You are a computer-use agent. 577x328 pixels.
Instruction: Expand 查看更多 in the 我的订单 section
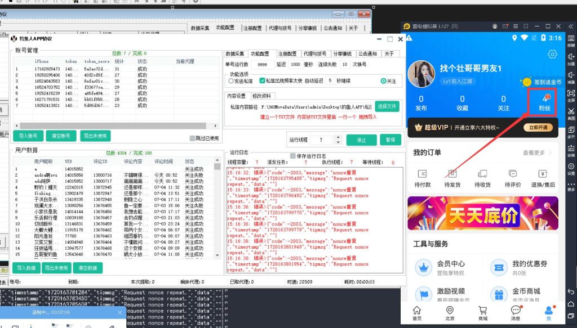[537, 152]
